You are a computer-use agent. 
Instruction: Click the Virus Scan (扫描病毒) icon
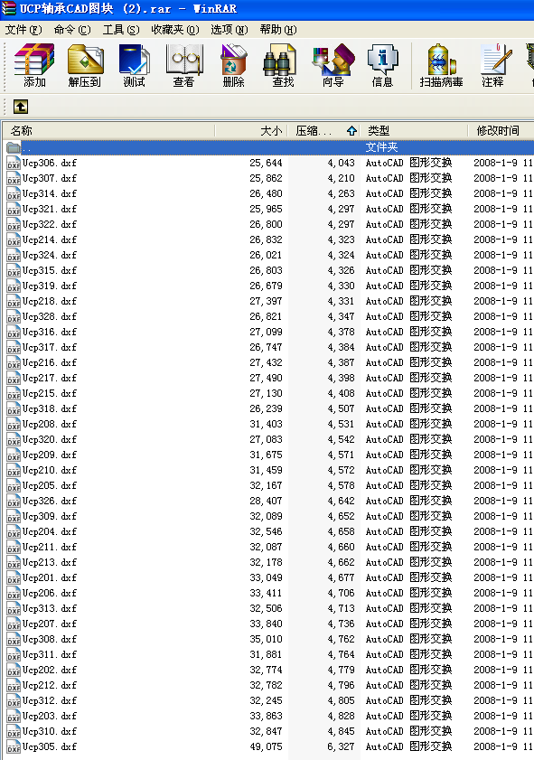tap(441, 65)
